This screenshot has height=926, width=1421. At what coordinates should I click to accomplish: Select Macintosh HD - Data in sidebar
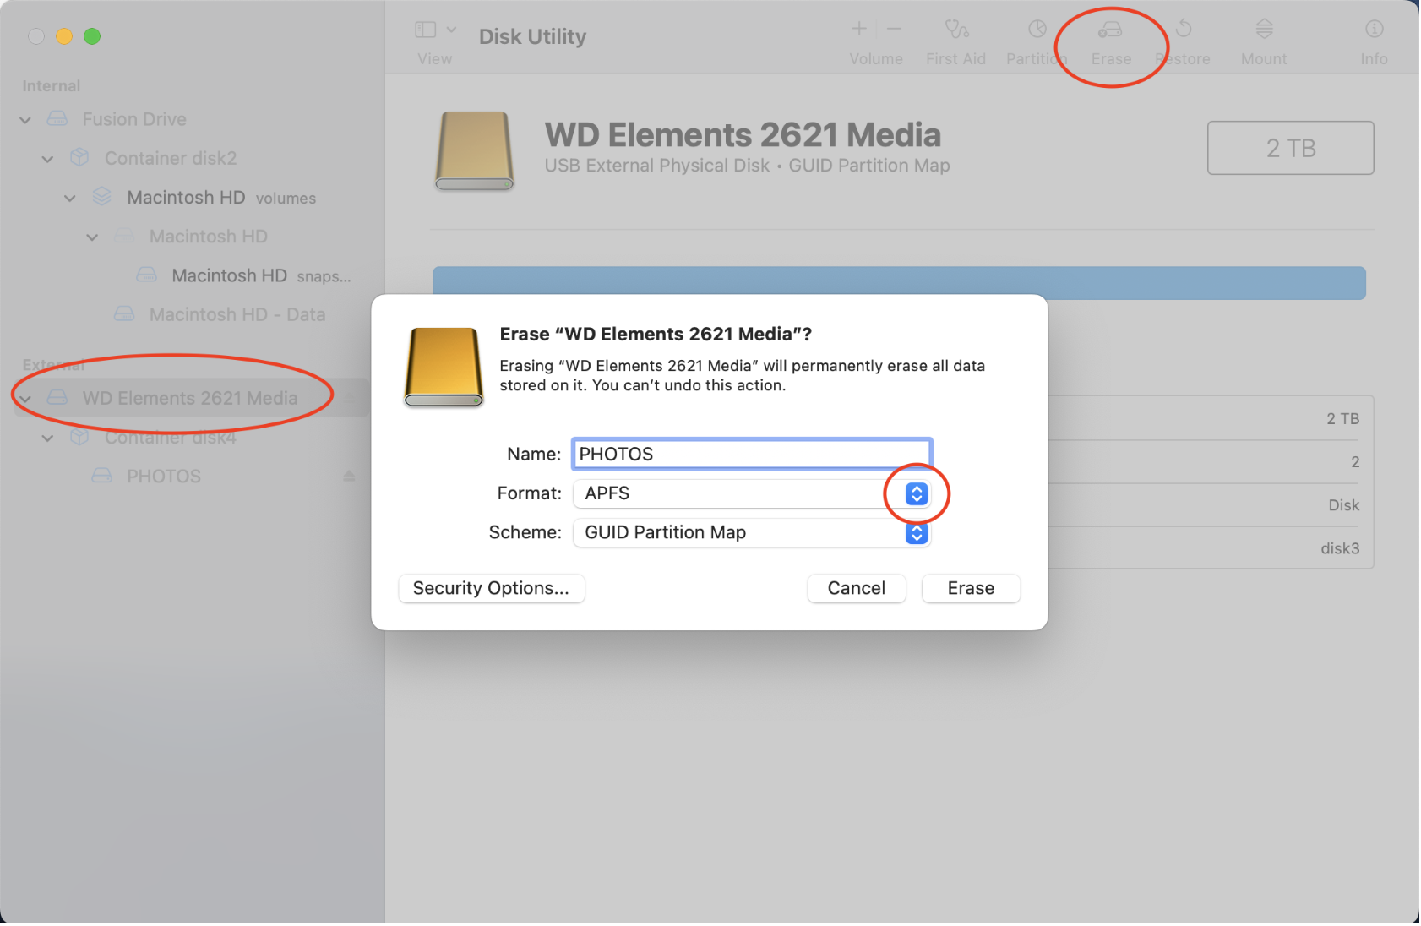point(237,315)
